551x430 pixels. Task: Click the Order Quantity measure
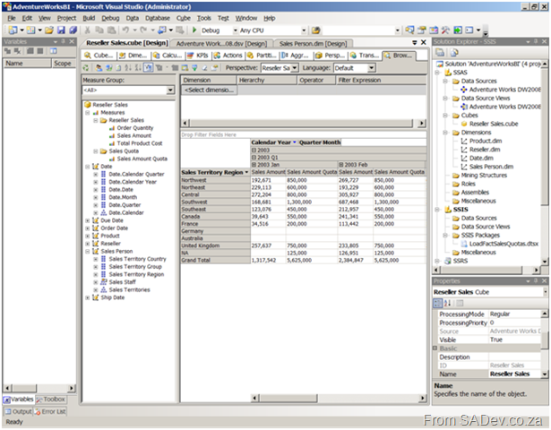[135, 128]
